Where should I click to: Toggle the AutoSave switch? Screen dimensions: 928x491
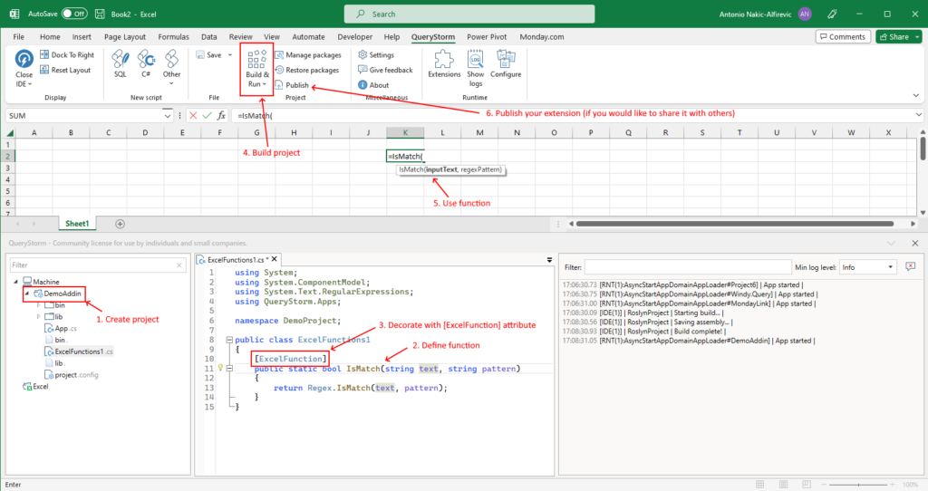(x=74, y=14)
